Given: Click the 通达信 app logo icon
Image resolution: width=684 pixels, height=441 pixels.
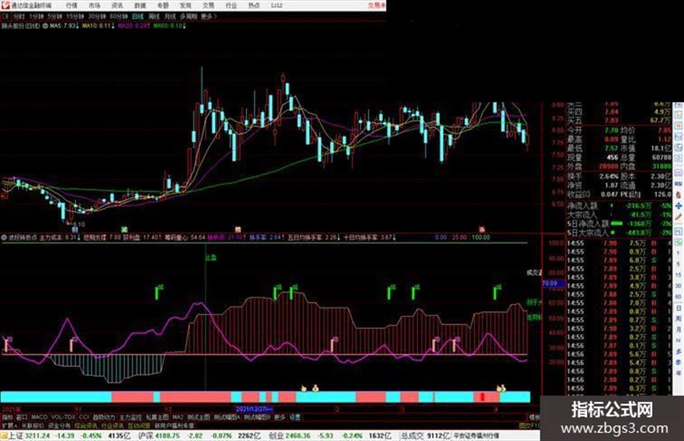Looking at the screenshot, I should pos(5,5).
